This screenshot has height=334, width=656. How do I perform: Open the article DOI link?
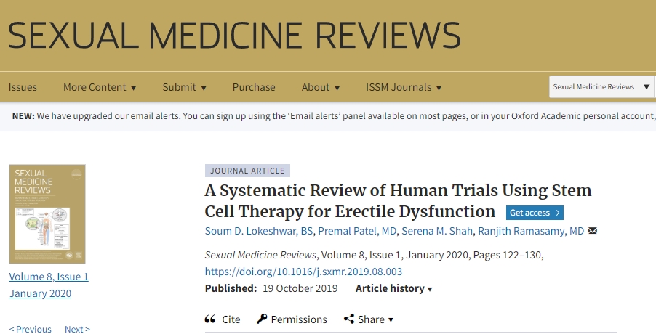[x=303, y=272]
